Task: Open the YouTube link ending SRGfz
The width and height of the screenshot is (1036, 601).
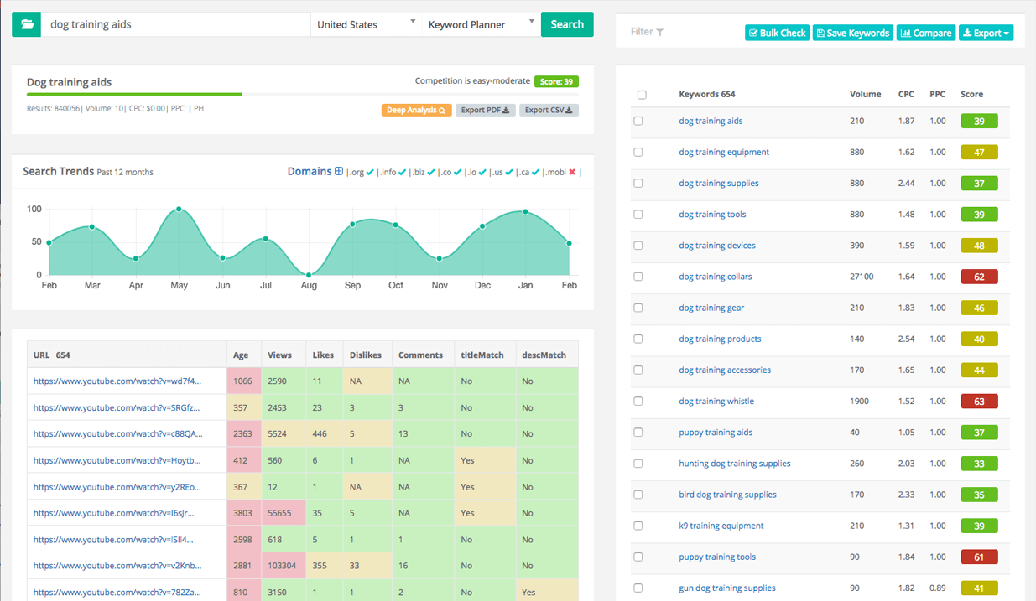Action: click(117, 407)
